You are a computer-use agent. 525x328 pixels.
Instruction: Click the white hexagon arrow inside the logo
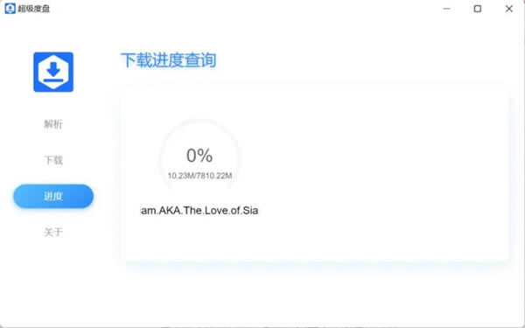tap(53, 72)
